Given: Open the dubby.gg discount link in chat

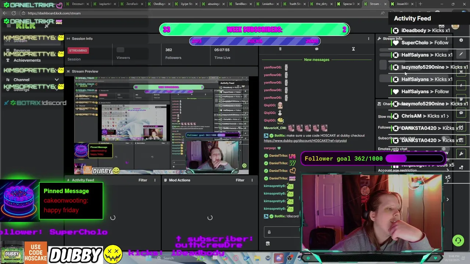Looking at the screenshot, I should point(305,141).
